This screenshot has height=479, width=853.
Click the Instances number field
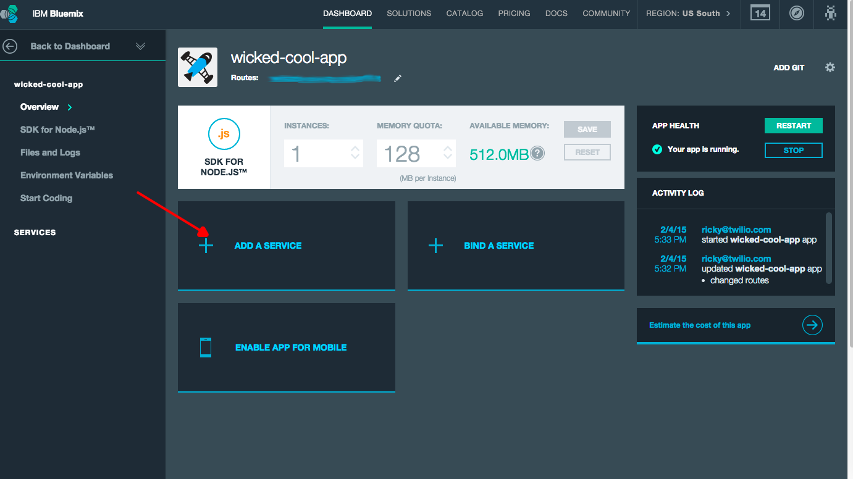click(324, 153)
